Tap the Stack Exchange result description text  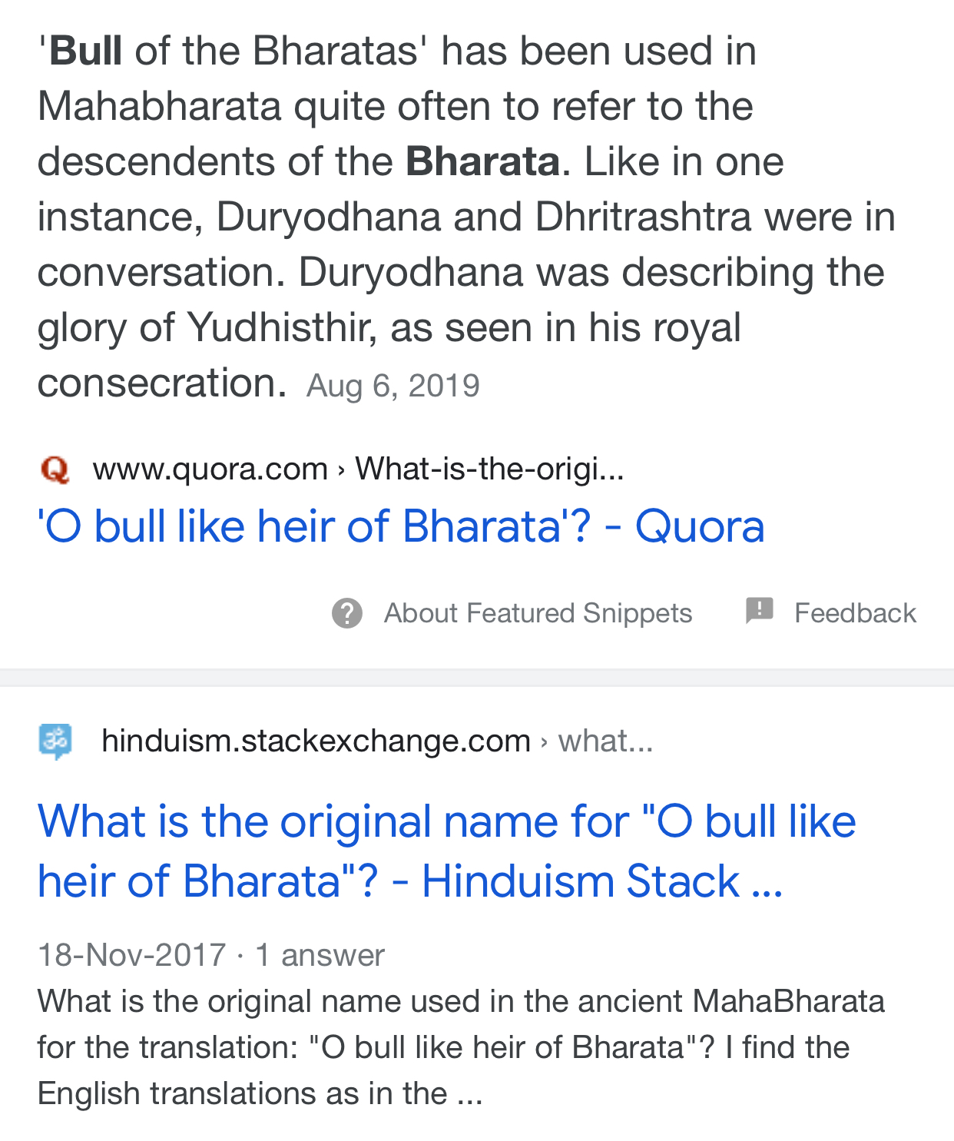click(460, 1047)
